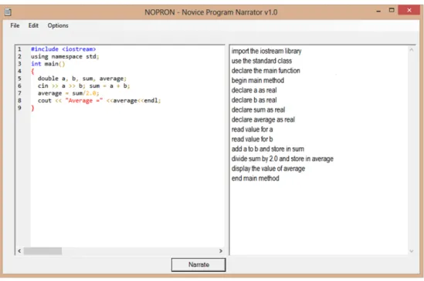The width and height of the screenshot is (424, 281).
Task: Click 'import the iostream library' narration line
Action: coord(266,51)
